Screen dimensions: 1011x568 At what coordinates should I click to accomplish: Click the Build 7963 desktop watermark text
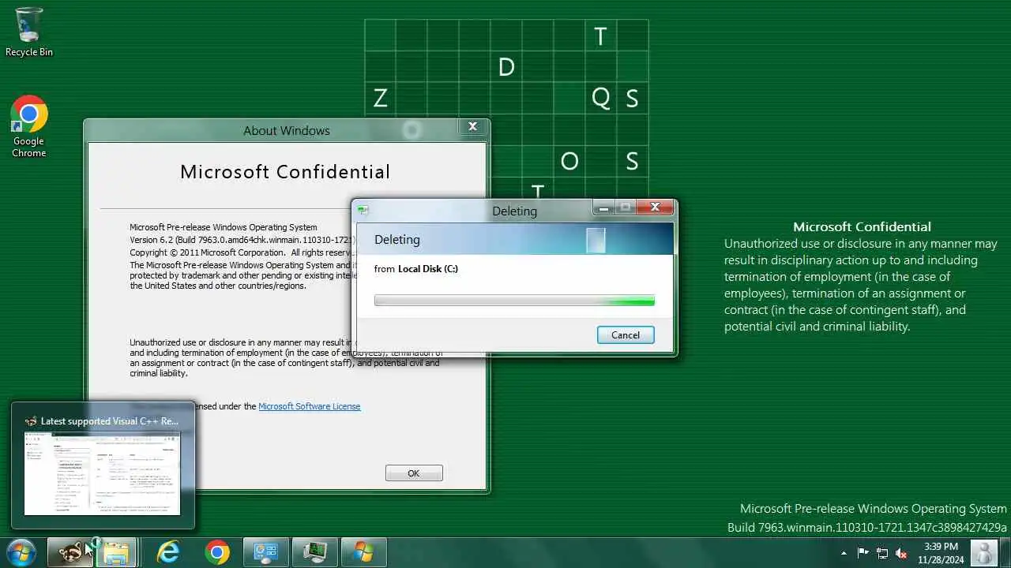point(867,527)
